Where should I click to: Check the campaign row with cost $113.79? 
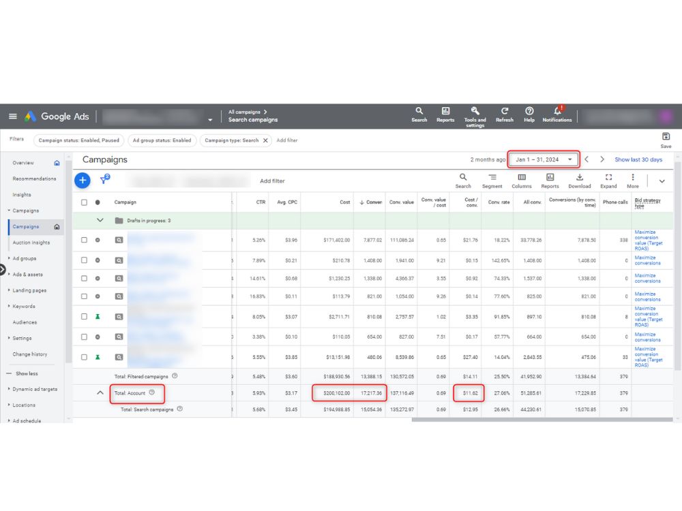[85, 296]
